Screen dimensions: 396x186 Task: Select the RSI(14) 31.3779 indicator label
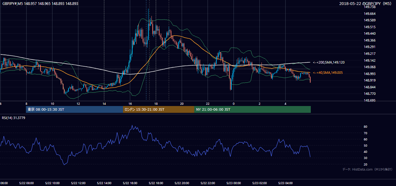[14, 118]
